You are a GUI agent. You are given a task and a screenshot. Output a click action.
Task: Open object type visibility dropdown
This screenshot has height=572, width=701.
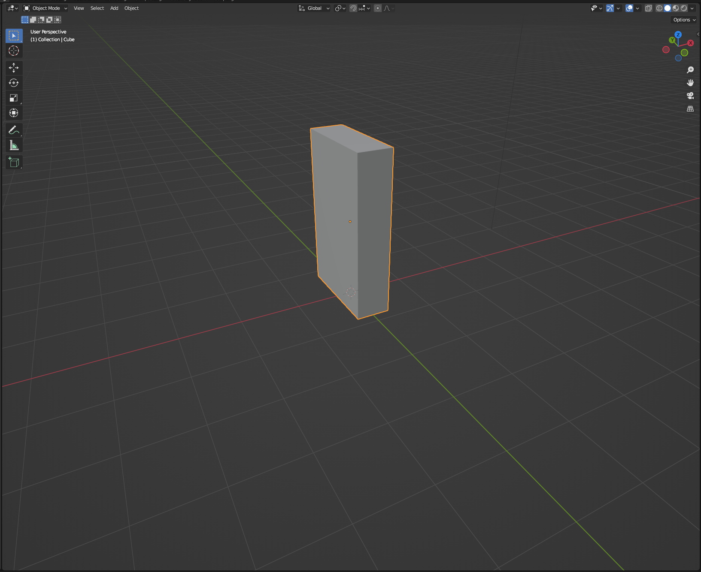point(596,8)
